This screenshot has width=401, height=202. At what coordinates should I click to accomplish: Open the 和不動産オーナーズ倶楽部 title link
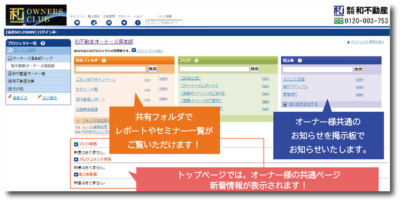pyautogui.click(x=104, y=42)
